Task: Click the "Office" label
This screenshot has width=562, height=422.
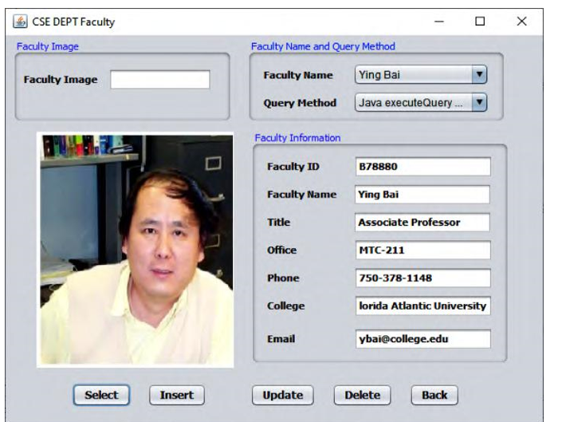Action: 281,250
